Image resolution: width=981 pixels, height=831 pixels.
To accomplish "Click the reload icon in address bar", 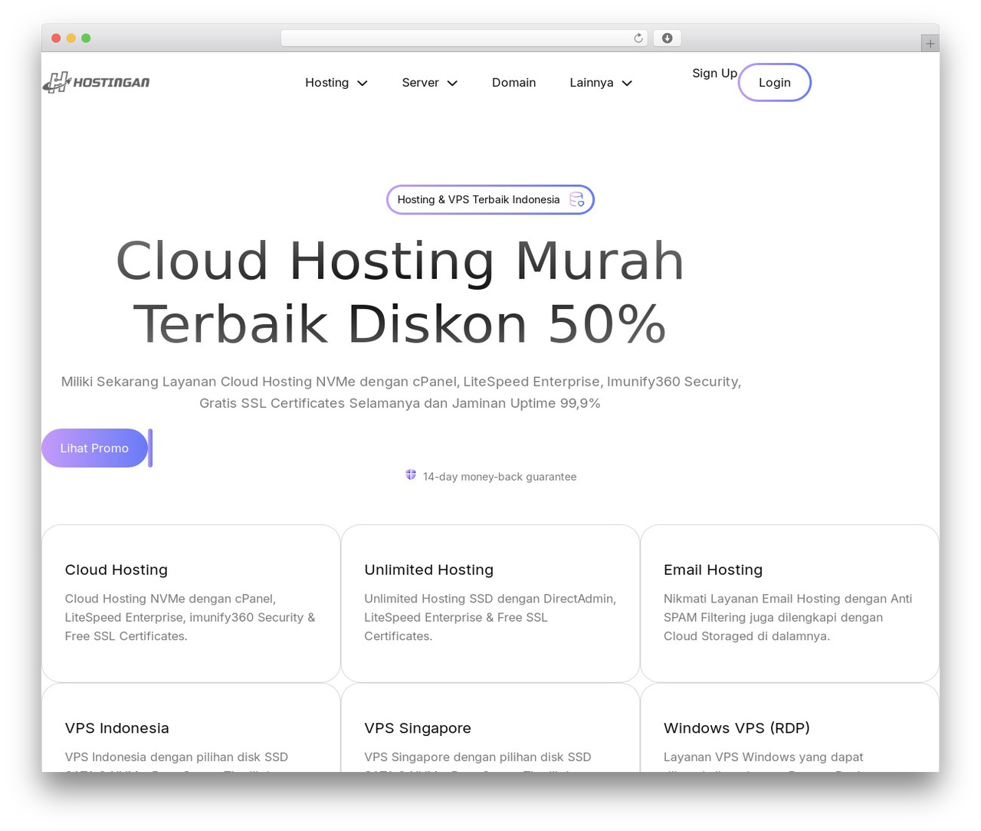I will click(638, 38).
